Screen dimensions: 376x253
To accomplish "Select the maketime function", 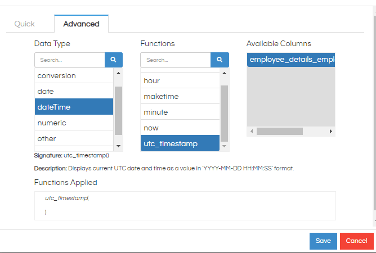I will pyautogui.click(x=180, y=96).
